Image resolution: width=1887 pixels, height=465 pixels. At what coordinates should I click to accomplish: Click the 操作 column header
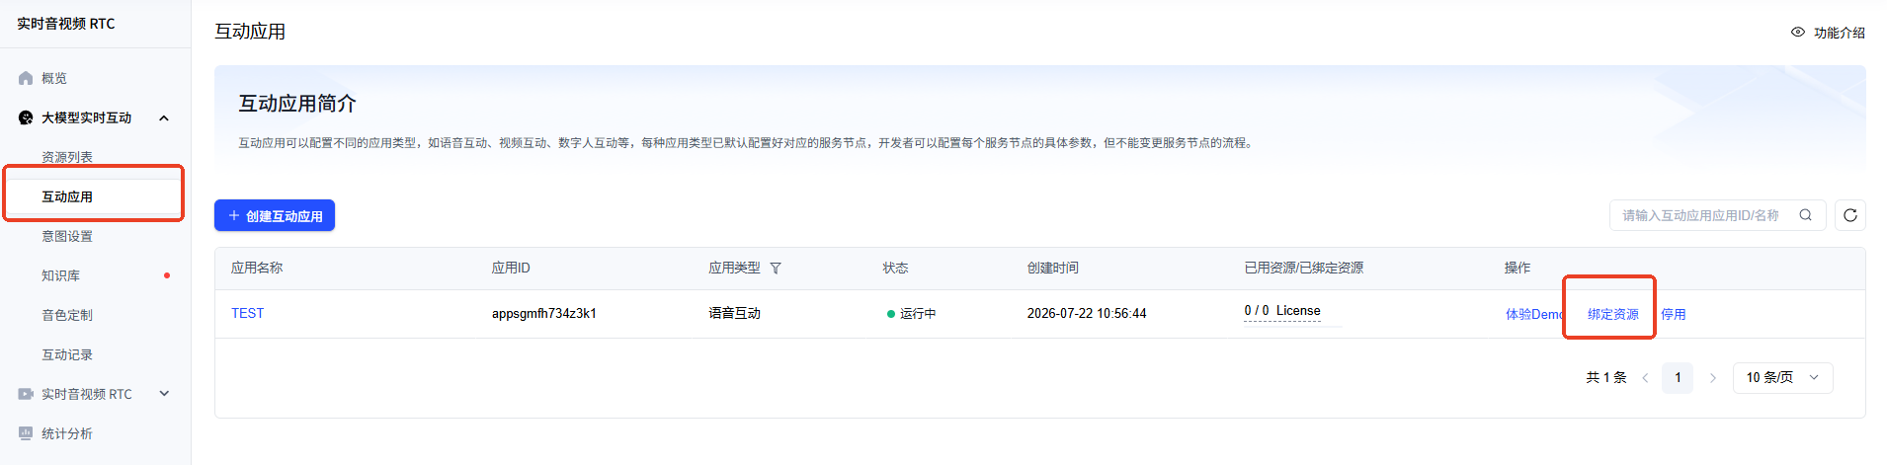[1518, 268]
